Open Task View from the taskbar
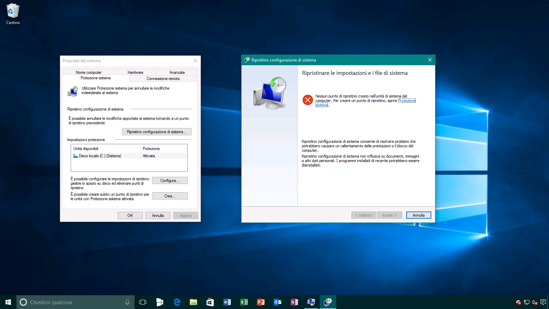 point(143,302)
